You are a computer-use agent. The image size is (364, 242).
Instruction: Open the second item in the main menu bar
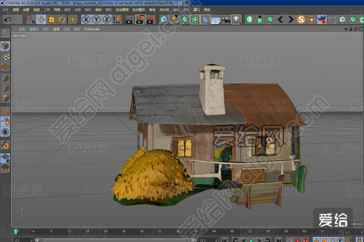click(x=16, y=10)
